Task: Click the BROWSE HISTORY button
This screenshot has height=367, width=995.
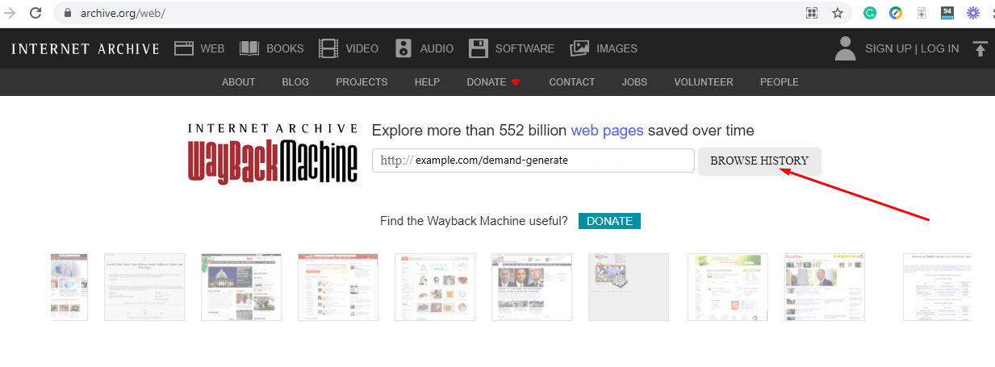Action: pyautogui.click(x=759, y=161)
